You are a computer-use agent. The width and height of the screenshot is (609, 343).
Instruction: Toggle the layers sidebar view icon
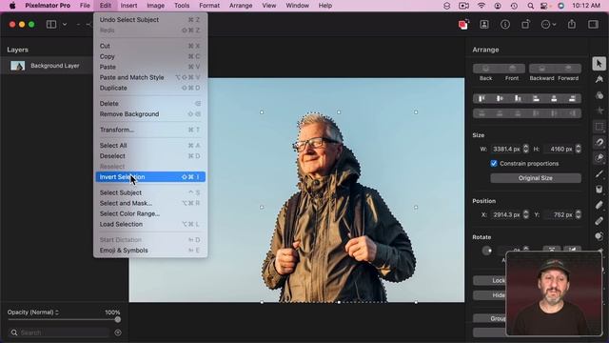tap(51, 25)
